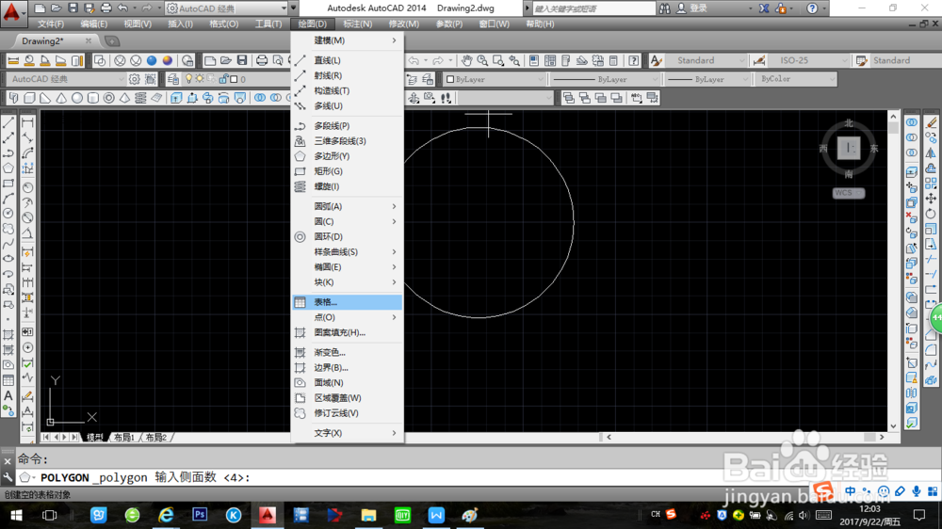Open ByColor plot style dropdown

click(795, 79)
